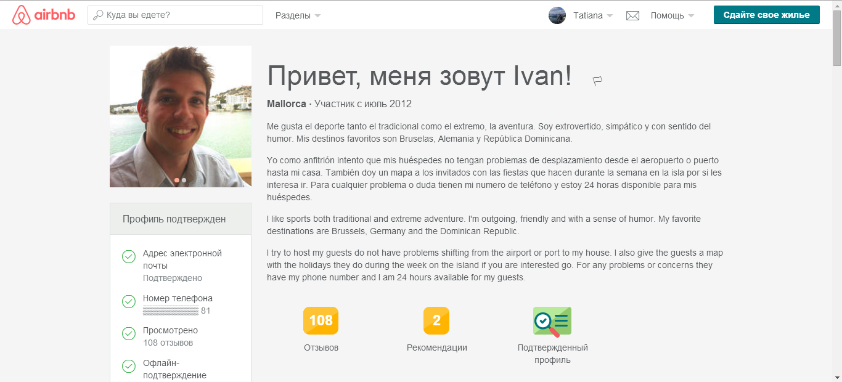Click the Spanish paragraph starting "Me gusta el deporte"
Viewport: 842px width, 382px height.
(x=489, y=132)
